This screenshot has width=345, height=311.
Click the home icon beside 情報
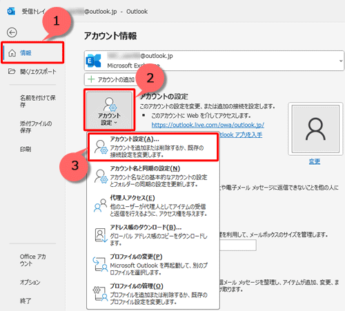(12, 53)
